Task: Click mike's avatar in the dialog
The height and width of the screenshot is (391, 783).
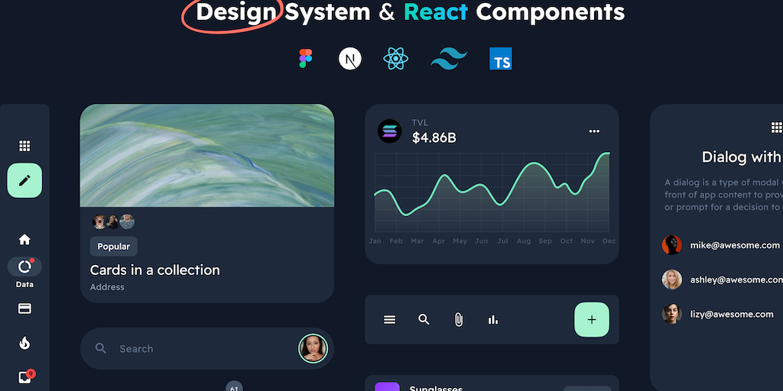Action: point(671,245)
